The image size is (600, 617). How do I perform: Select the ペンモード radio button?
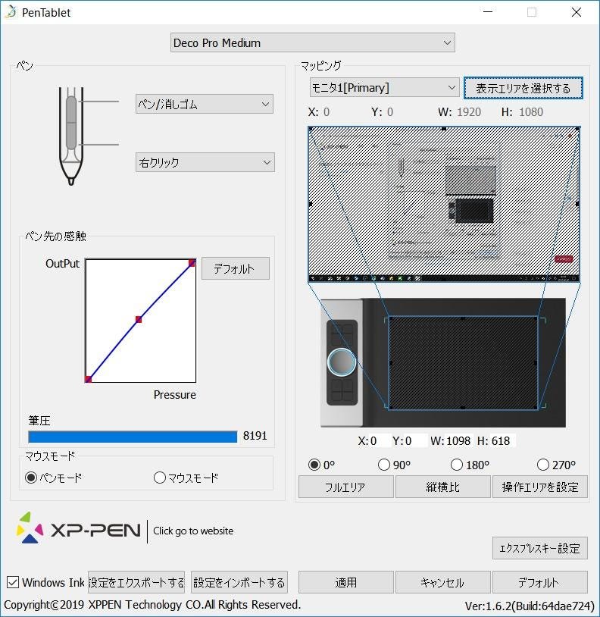(54, 478)
